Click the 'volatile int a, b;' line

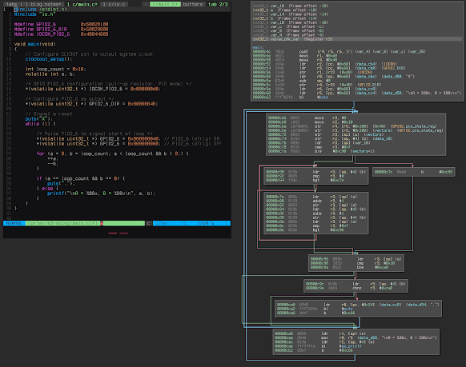pyautogui.click(x=50, y=74)
